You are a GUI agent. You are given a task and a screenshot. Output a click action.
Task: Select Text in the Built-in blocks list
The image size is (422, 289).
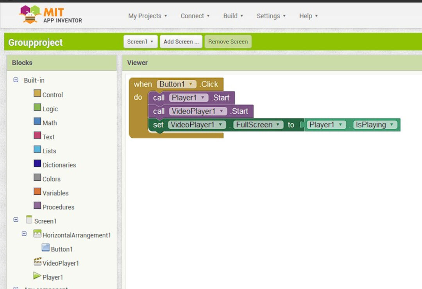pyautogui.click(x=48, y=137)
